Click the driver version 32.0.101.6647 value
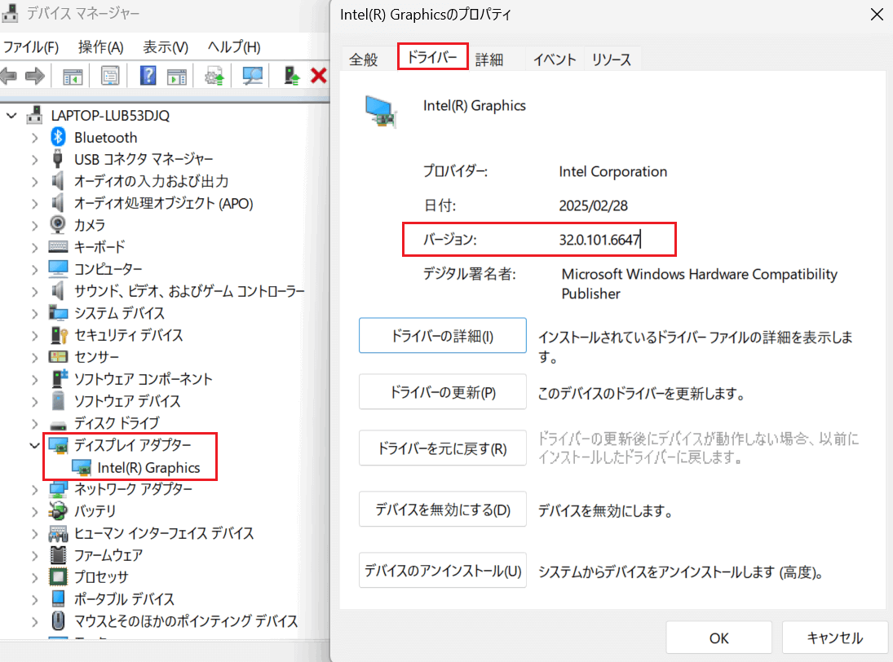893x662 pixels. click(599, 240)
